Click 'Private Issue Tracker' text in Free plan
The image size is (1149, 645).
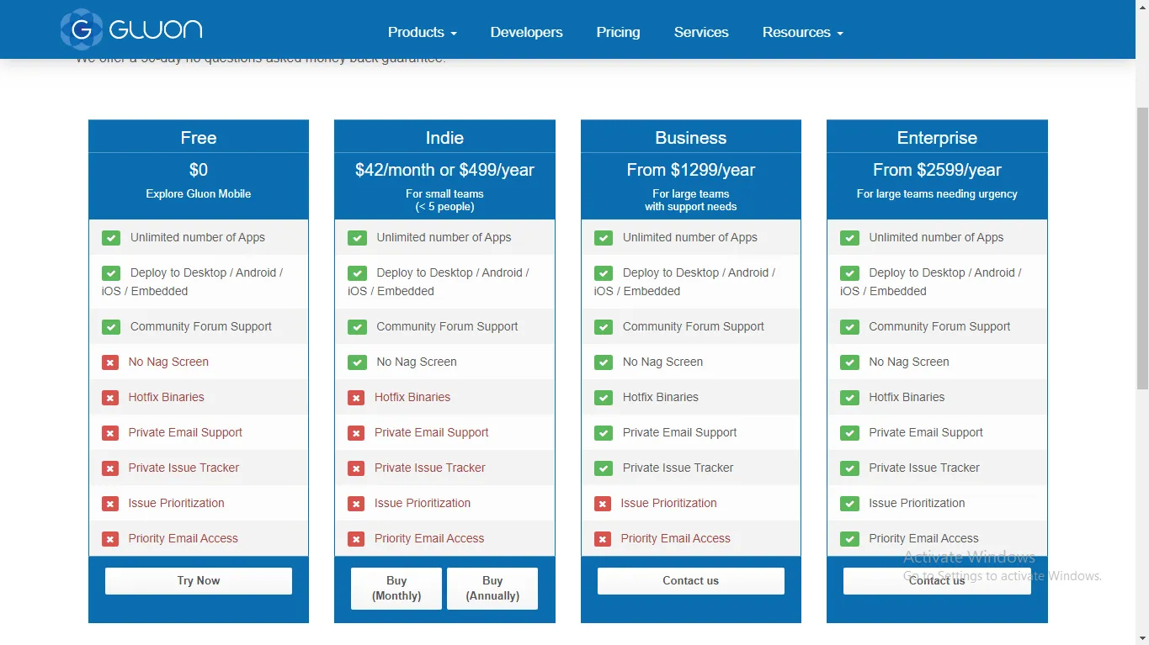click(x=184, y=468)
